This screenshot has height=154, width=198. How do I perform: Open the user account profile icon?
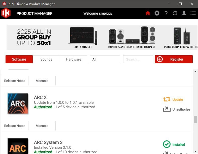point(184,13)
